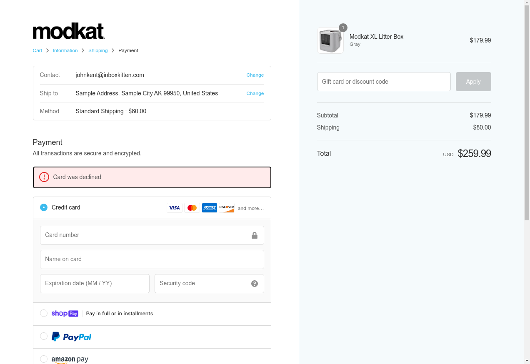Focus the Gift card or discount code field

click(x=384, y=82)
